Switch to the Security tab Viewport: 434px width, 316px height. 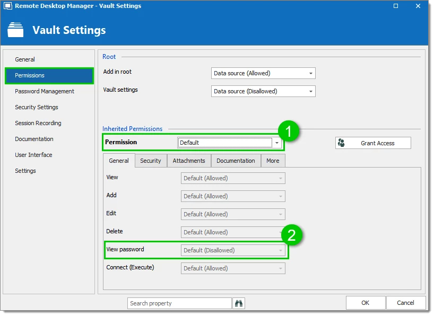tap(151, 161)
